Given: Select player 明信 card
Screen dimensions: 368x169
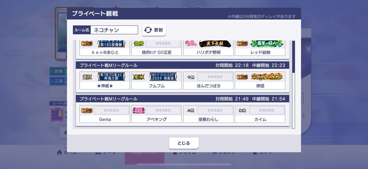Looking at the screenshot, I should [260, 81].
